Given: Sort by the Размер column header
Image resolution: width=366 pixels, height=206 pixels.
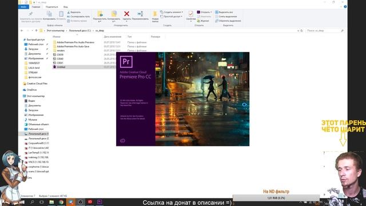Looking at the screenshot, I should (156, 37).
